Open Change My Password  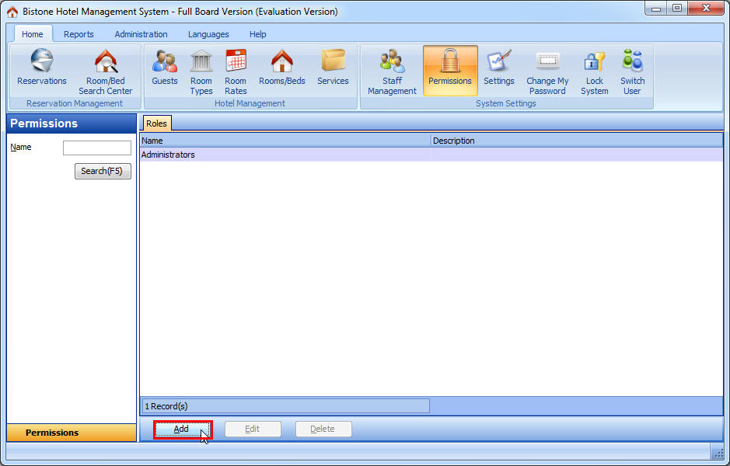(x=547, y=70)
